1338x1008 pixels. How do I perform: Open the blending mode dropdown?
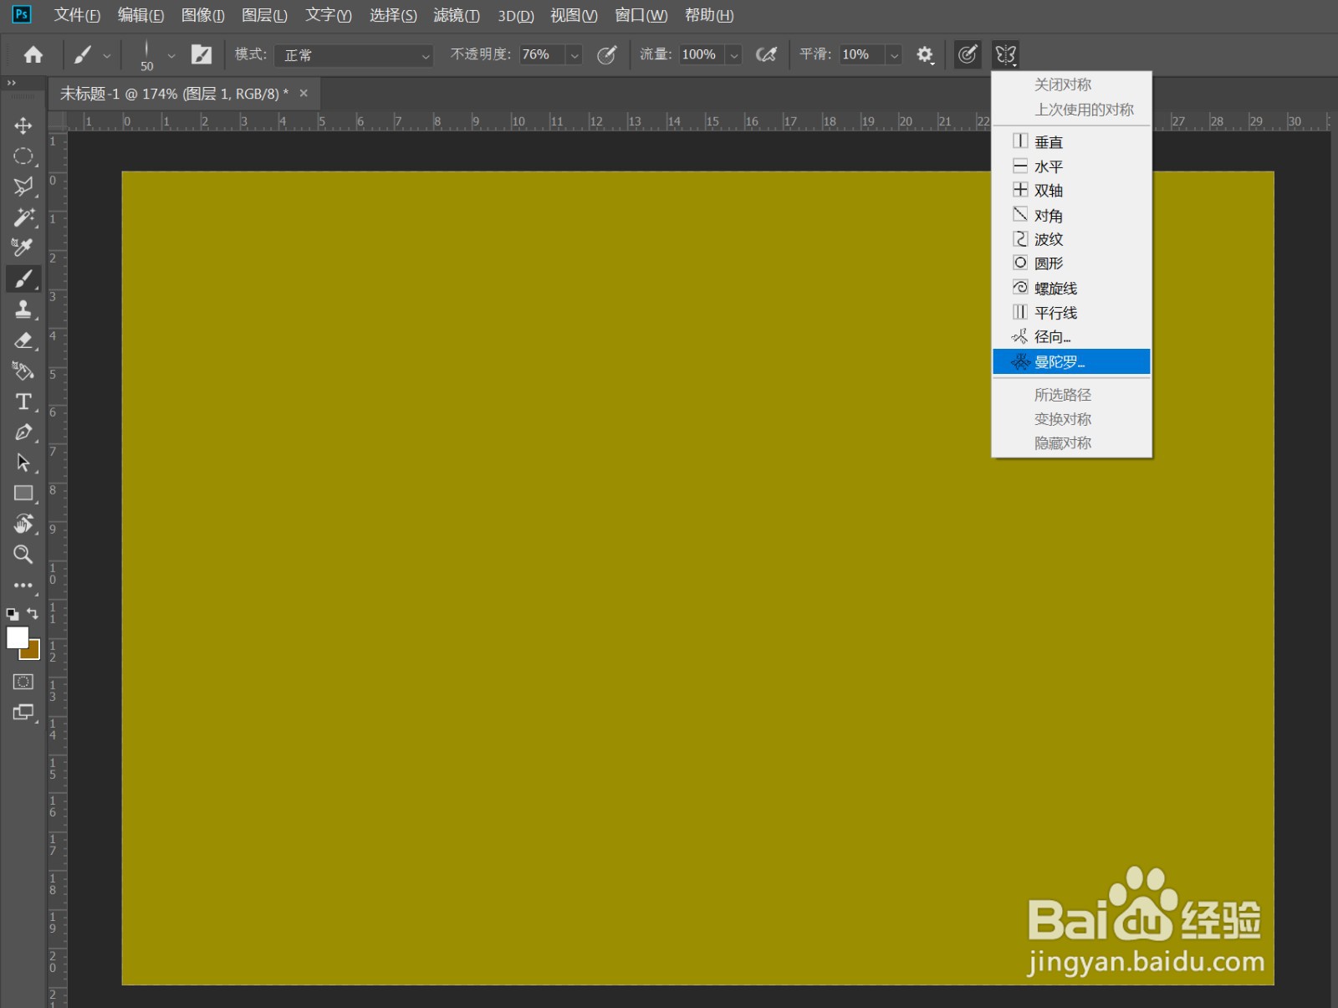[354, 55]
